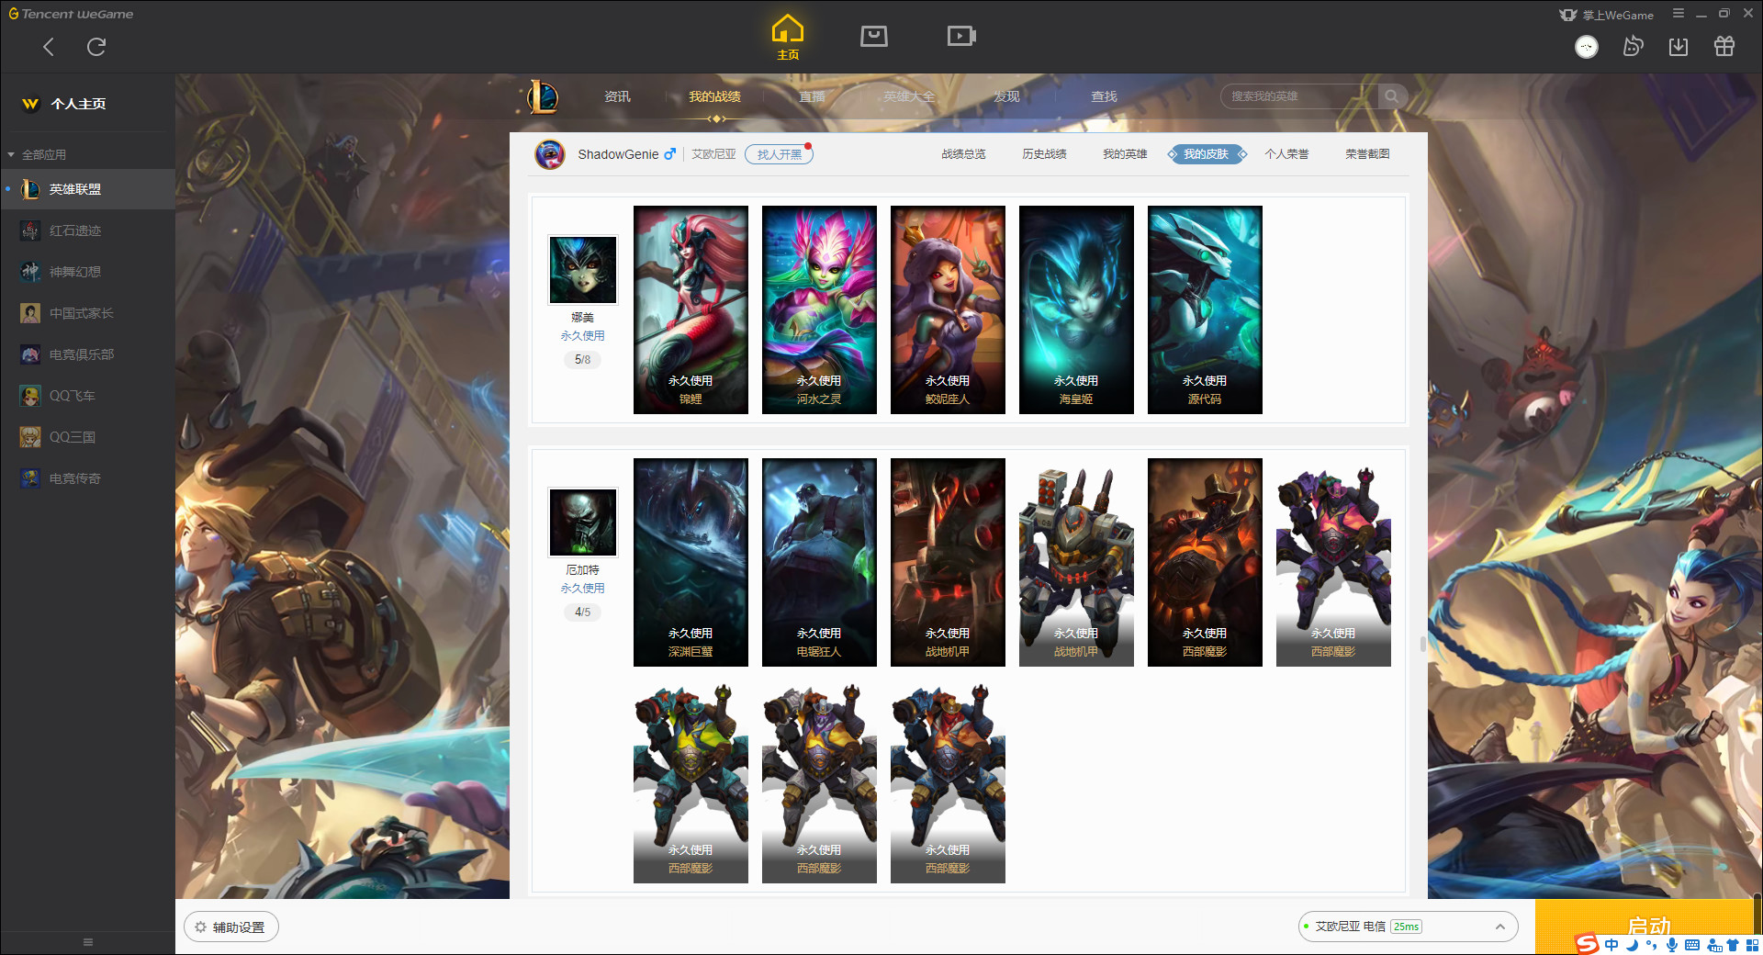Click the 娜美 champion portrait
This screenshot has width=1763, height=955.
(x=582, y=270)
